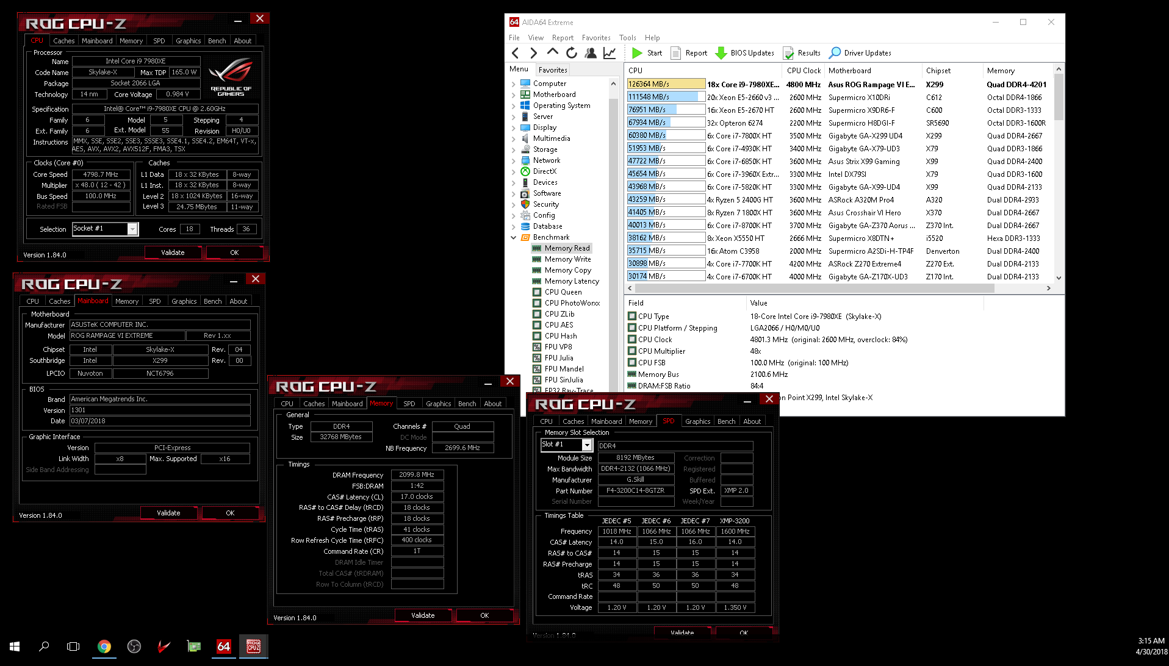This screenshot has height=666, width=1169.
Task: Open About tab in the SPD CPU-Z window
Action: [x=752, y=421]
